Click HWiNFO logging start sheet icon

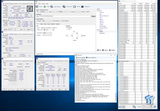(147, 107)
